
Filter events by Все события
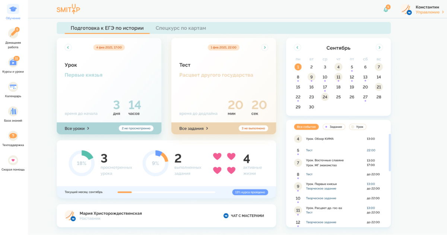(306, 127)
